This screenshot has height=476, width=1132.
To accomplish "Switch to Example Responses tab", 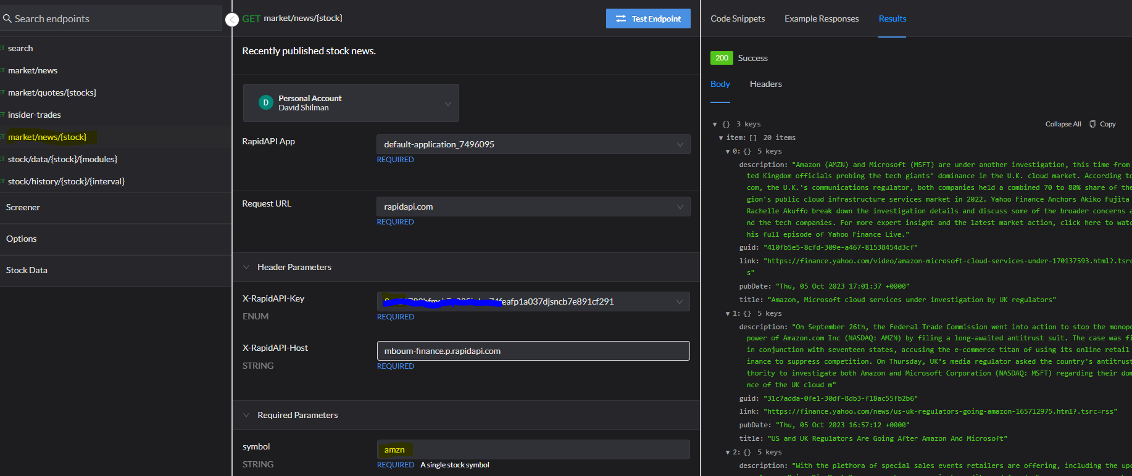I will coord(822,18).
